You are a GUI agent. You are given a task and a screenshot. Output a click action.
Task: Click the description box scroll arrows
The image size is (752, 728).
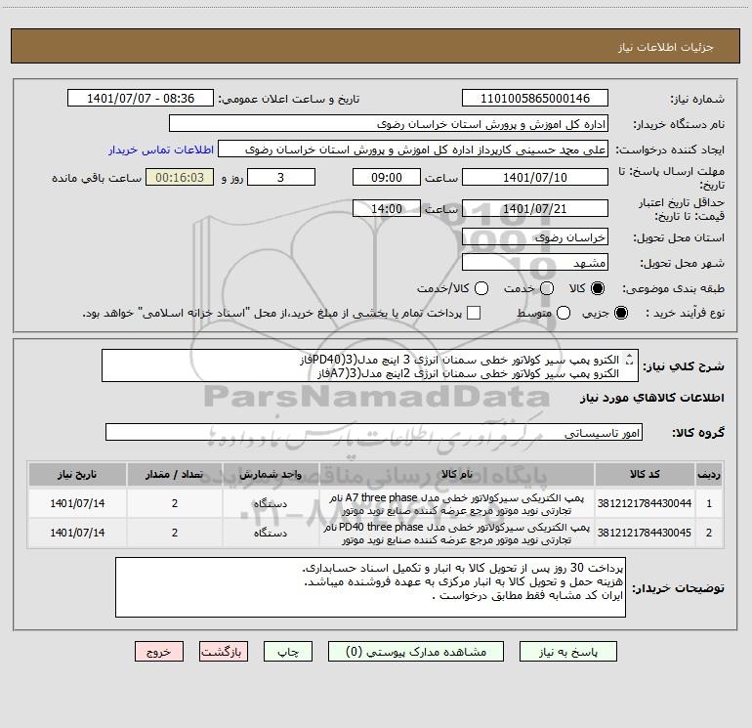(630, 360)
